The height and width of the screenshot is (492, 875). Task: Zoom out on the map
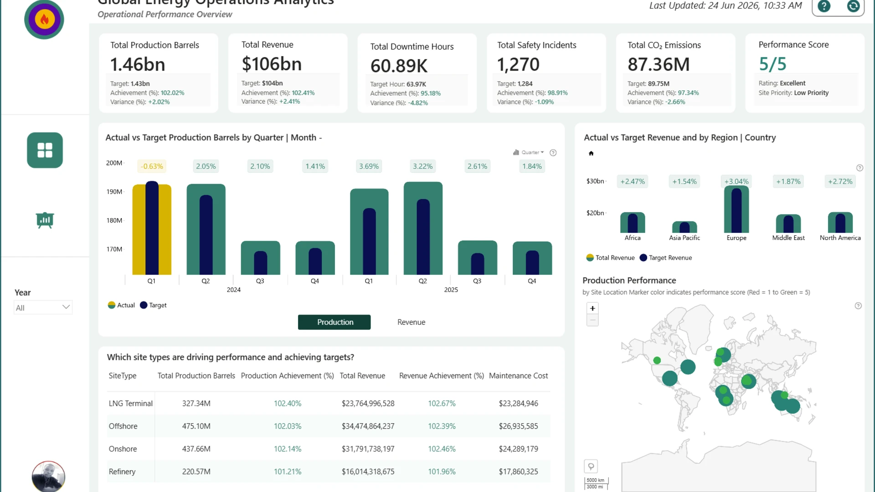pyautogui.click(x=592, y=320)
